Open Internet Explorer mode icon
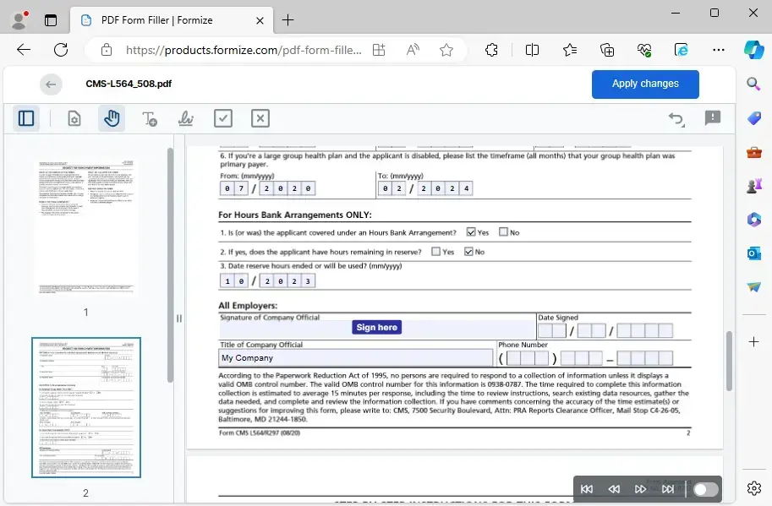 click(x=682, y=50)
